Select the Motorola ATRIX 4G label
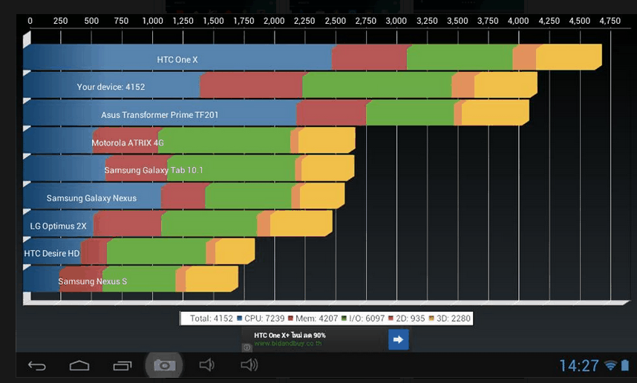The height and width of the screenshot is (383, 637). (127, 143)
